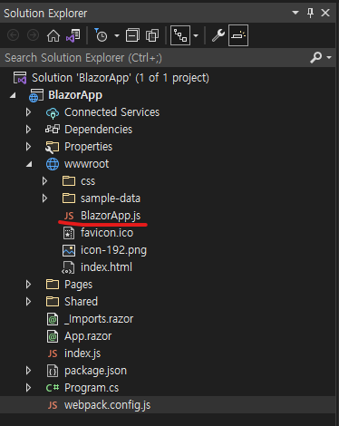The image size is (339, 426).
Task: Click the JS icon beside index.js
Action: click(x=53, y=353)
